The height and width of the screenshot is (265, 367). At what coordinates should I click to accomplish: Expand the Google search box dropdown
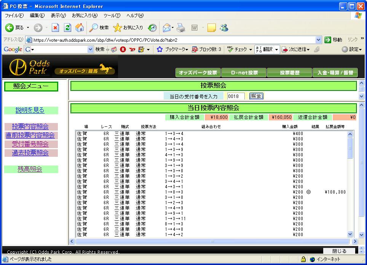pos(90,49)
